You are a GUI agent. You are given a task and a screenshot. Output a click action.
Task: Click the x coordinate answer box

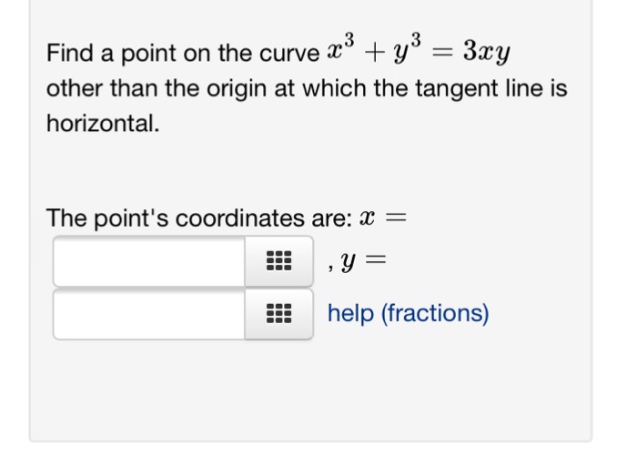(x=149, y=261)
